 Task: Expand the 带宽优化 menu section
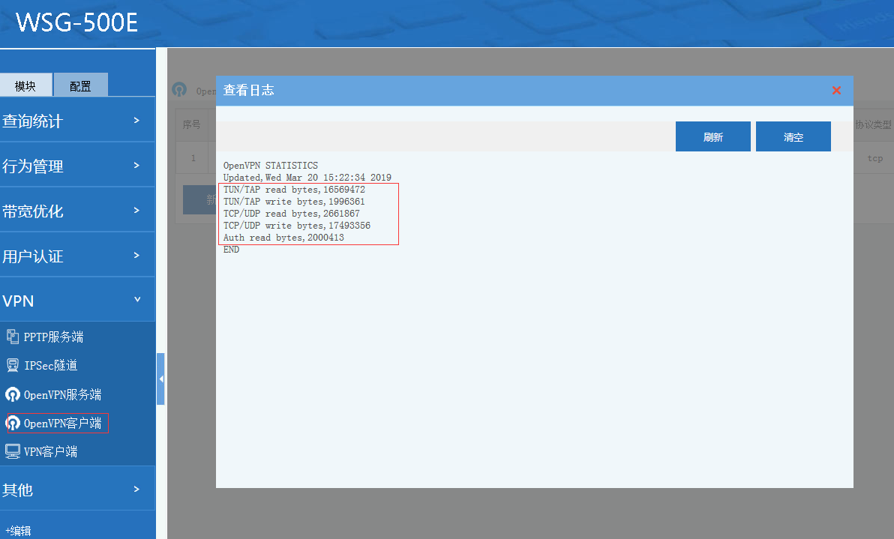(77, 211)
